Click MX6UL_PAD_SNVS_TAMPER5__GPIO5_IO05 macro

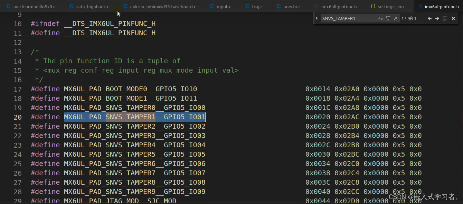click(135, 154)
